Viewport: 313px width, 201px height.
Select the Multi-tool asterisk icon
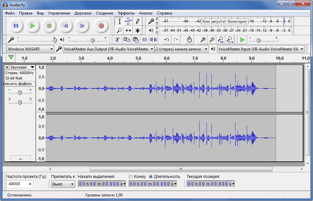pyautogui.click(x=137, y=31)
